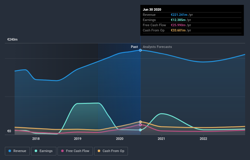This screenshot has width=250, height=160.
Task: Click the blue Revenue data point marker
Action: click(140, 50)
